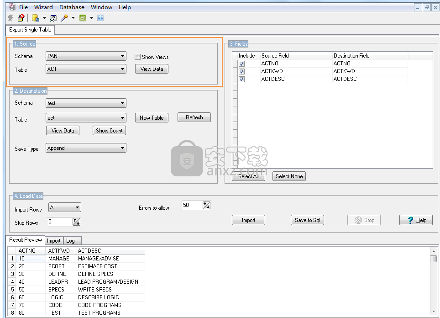Click the New Table button
The width and height of the screenshot is (440, 318).
tap(152, 117)
